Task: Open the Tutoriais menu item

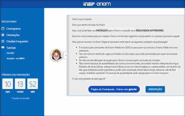Action: coord(11,48)
